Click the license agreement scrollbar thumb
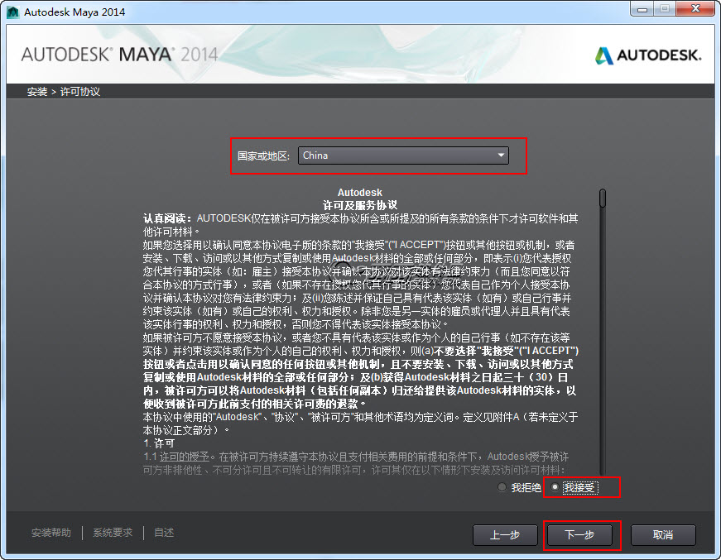721x560 pixels. pos(603,198)
